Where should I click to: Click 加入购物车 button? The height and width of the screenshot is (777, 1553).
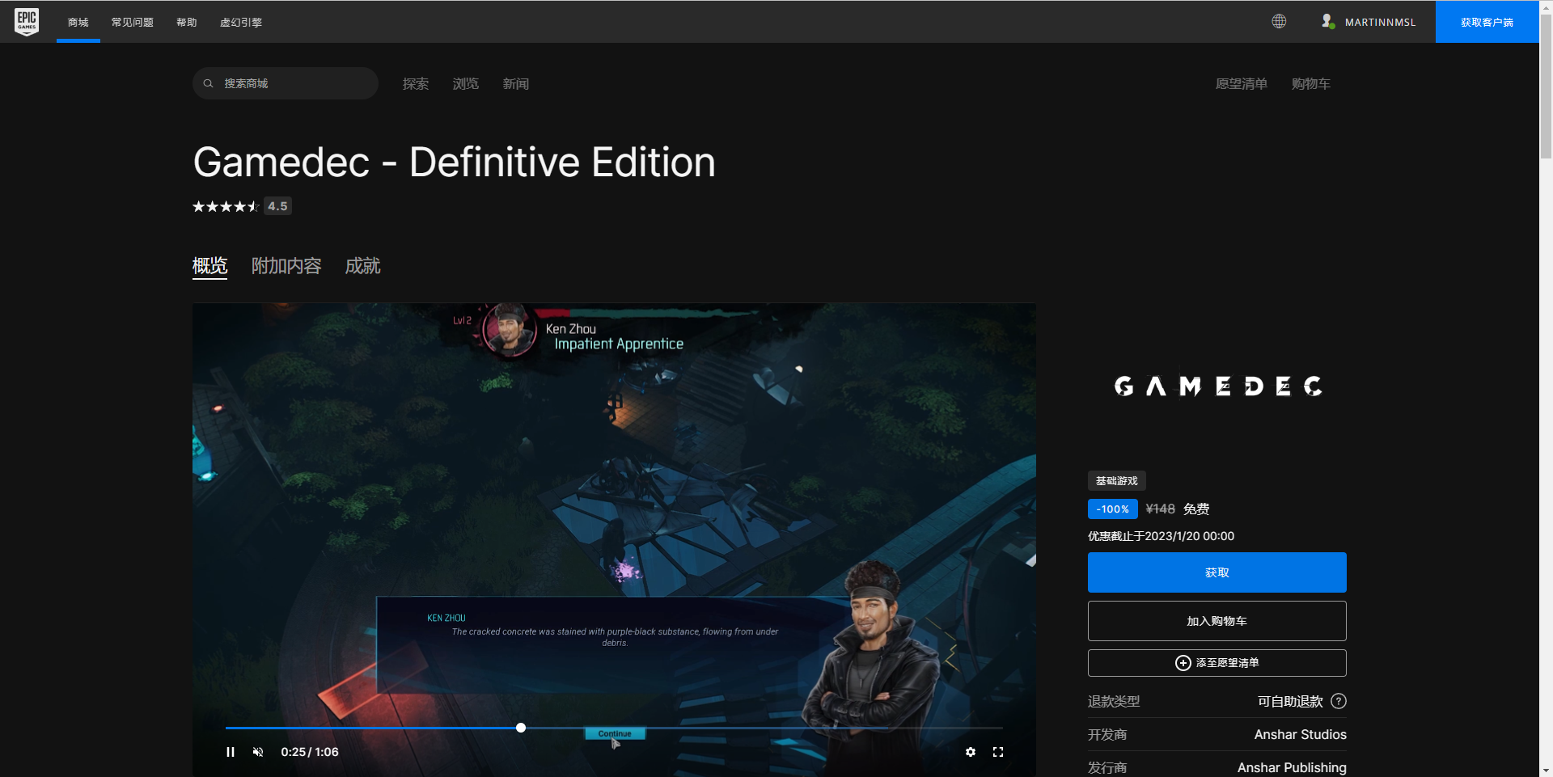[x=1217, y=621]
